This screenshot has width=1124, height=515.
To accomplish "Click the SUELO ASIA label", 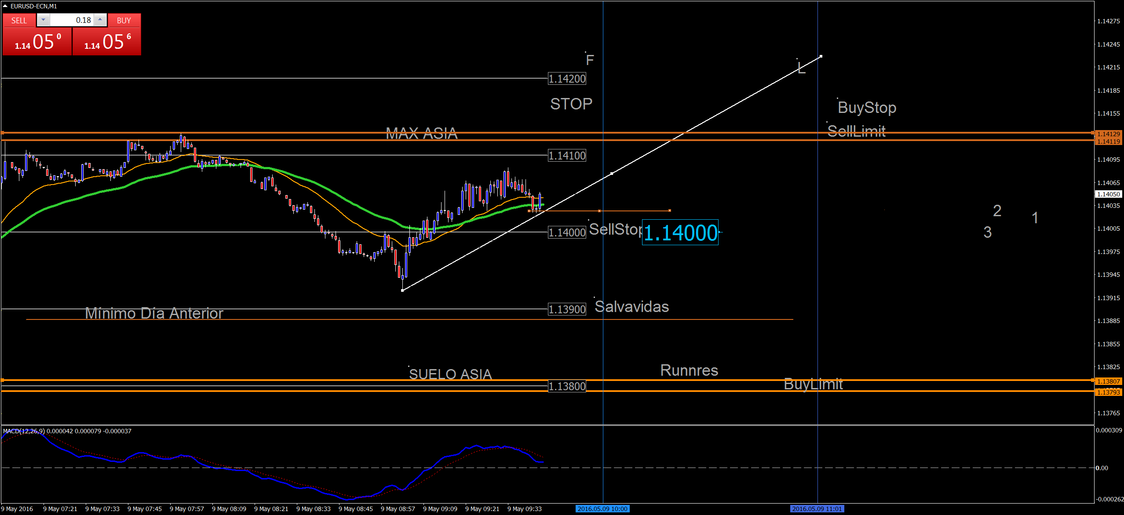I will click(x=450, y=374).
